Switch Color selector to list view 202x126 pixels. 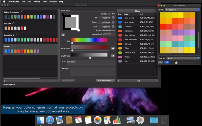pos(160,62)
